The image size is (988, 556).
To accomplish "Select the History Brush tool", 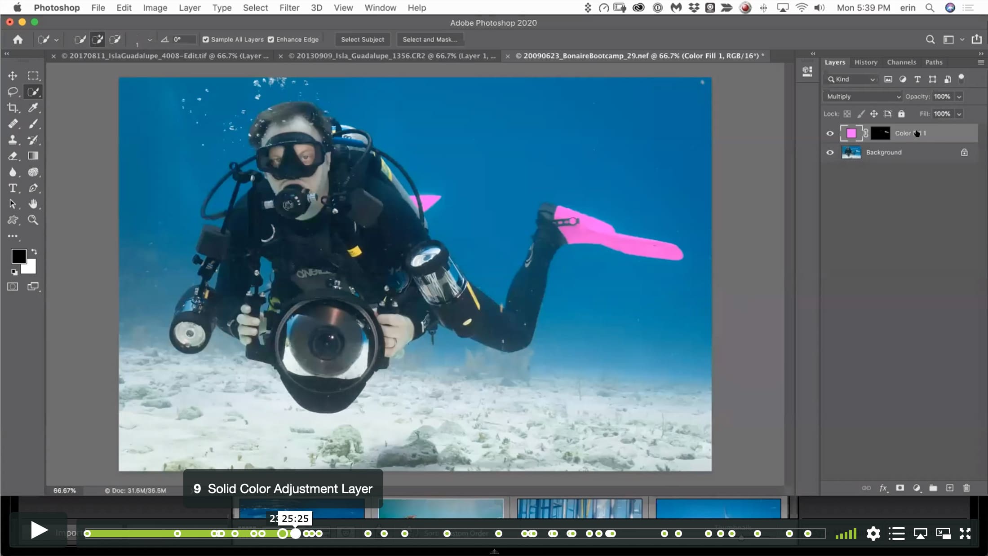I will coord(33,140).
